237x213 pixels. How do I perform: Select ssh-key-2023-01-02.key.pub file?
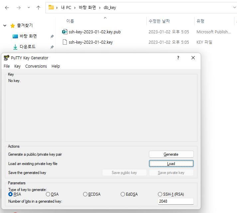[95, 32]
